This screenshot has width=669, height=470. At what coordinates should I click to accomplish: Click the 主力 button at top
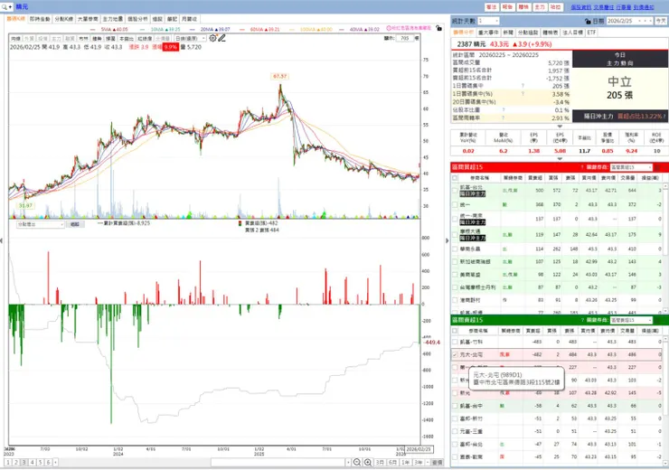540,7
